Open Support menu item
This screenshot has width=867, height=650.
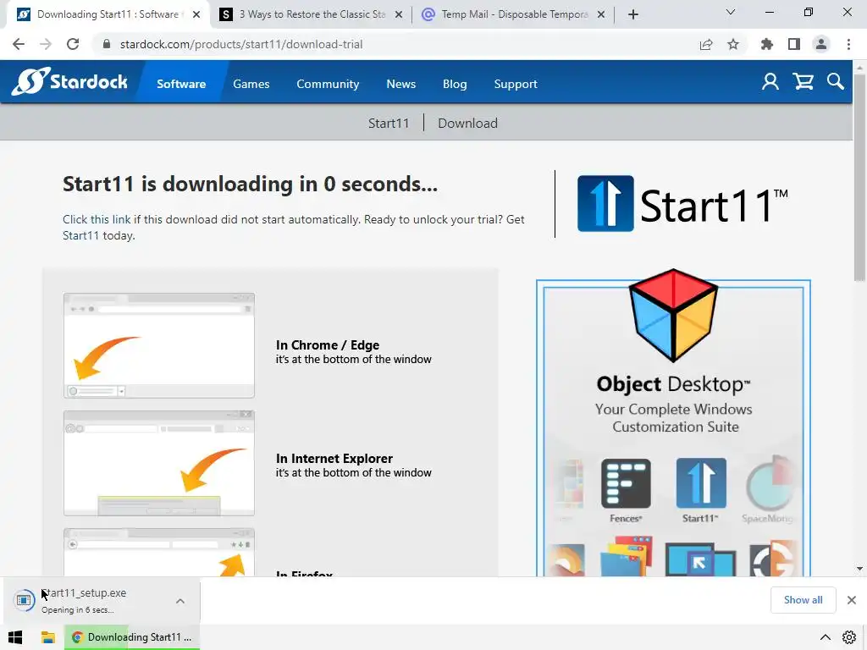(x=516, y=84)
